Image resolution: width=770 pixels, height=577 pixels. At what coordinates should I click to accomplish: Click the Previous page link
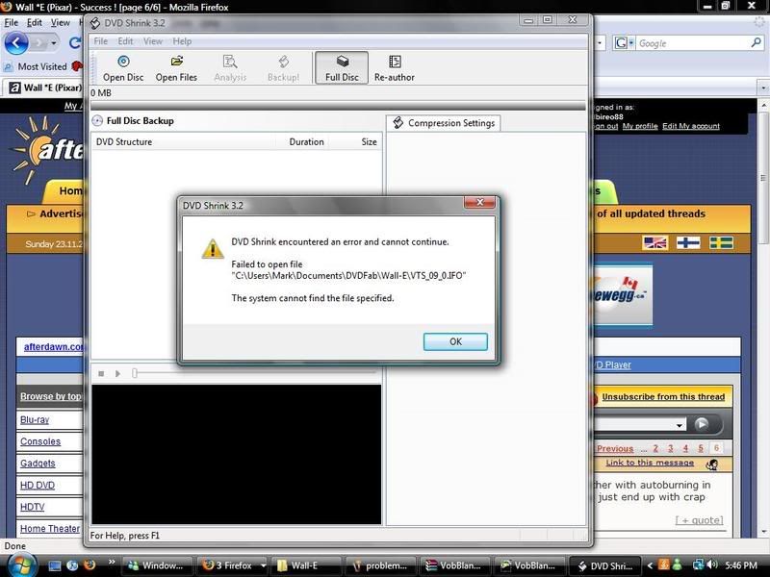pyautogui.click(x=615, y=448)
